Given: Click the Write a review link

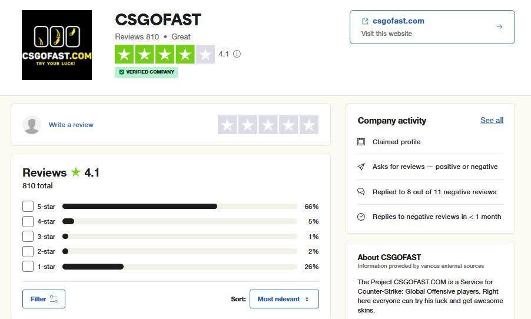Looking at the screenshot, I should click(x=71, y=125).
